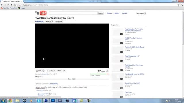Click thumbnail of 'TrueGekoHD Intro' video
Screen dimensions: 184x103
coord(118,77)
